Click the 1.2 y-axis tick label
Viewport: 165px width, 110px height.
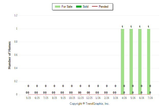[16, 15]
